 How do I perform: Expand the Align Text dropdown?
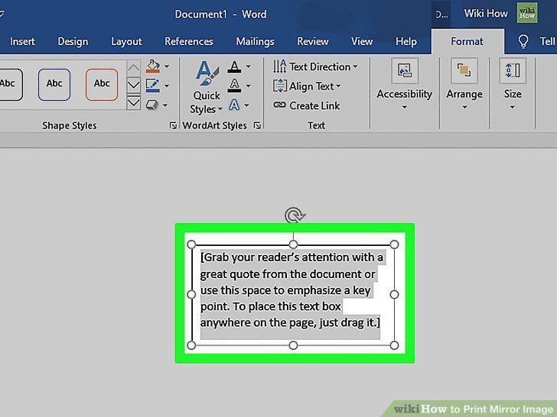(x=338, y=86)
